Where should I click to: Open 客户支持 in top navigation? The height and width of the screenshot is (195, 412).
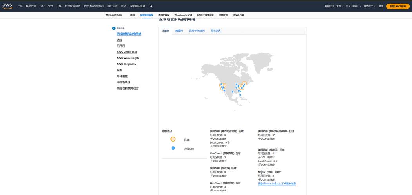coord(112,6)
